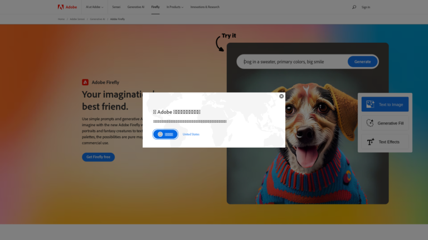Go to Home breadcrumb
This screenshot has height=240, width=428.
coord(61,19)
